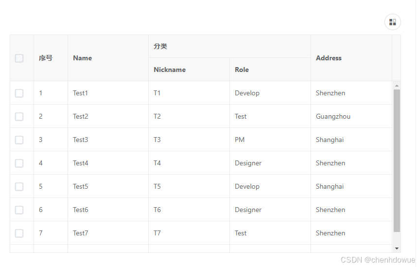Check the box for row Test5
This screenshot has height=267, width=417.
[19, 187]
